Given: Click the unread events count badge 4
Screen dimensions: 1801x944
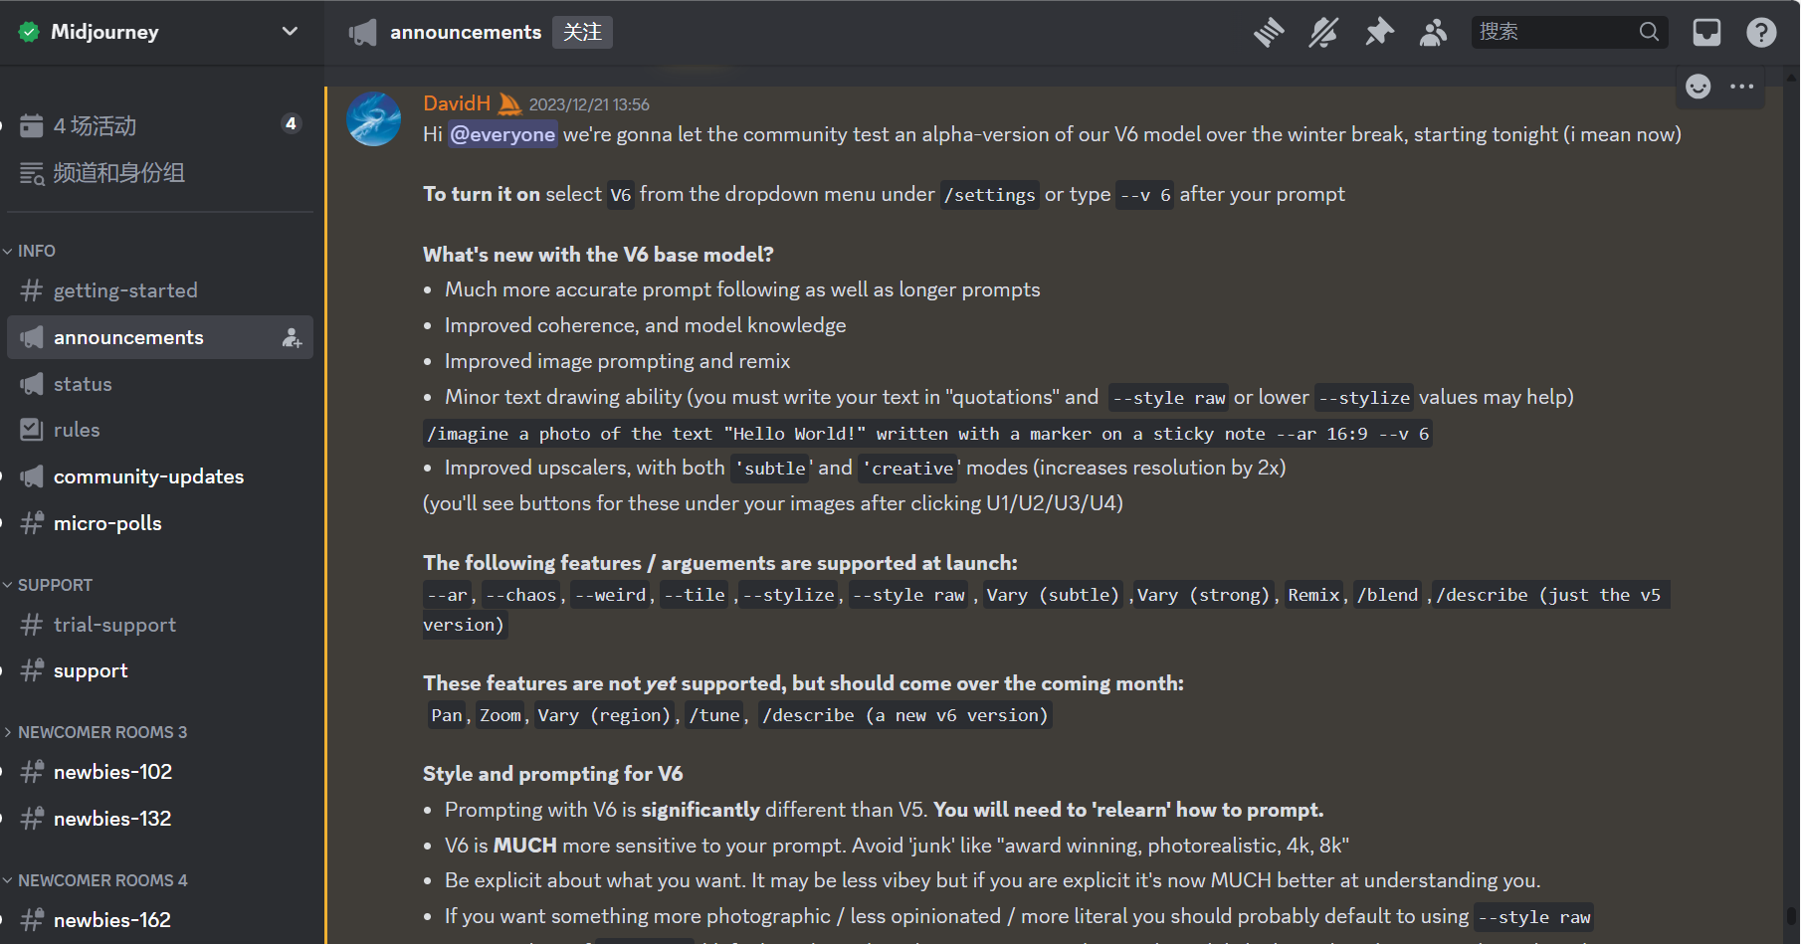Looking at the screenshot, I should (291, 124).
